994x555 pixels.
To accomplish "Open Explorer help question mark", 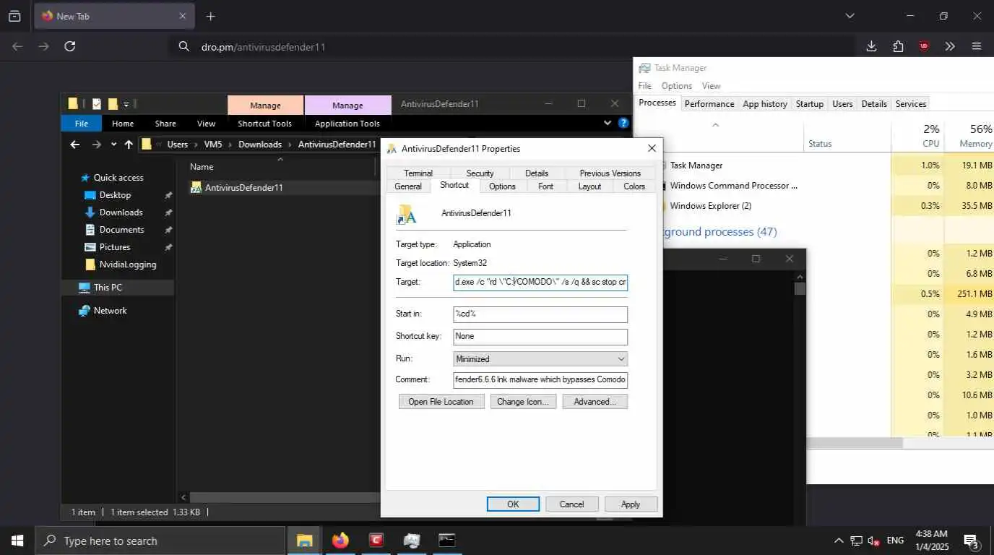I will point(623,124).
